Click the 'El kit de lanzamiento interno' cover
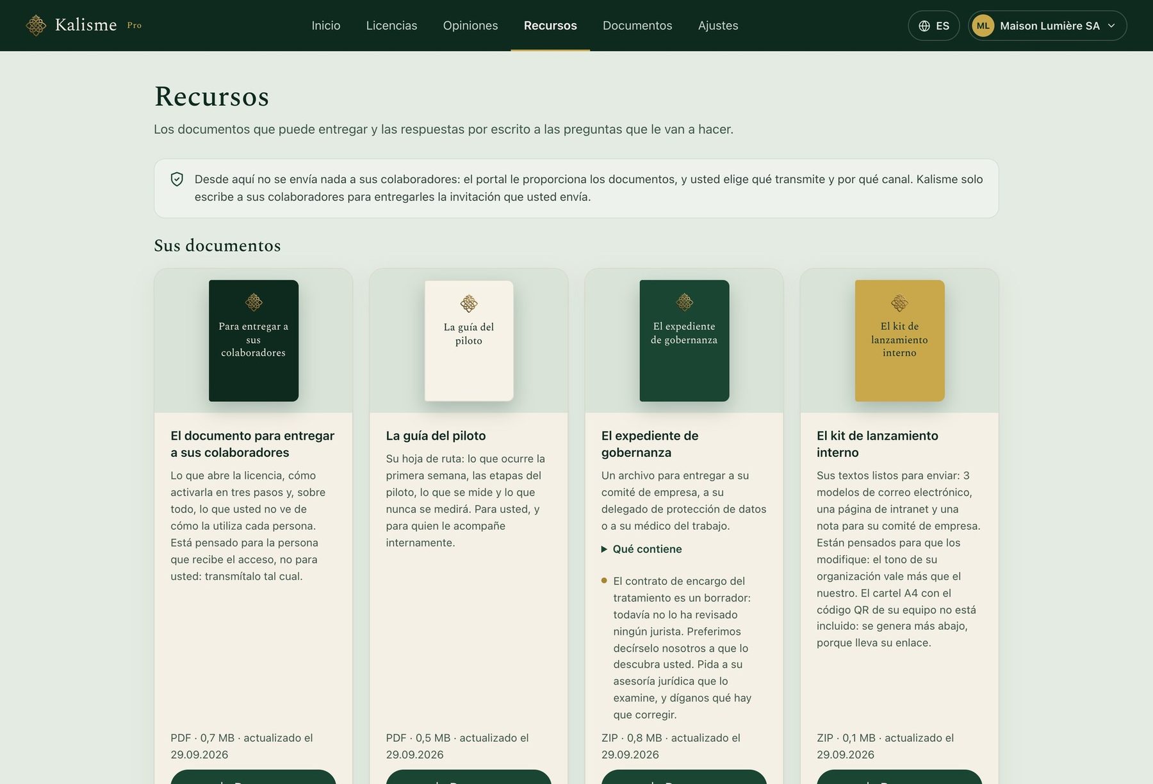This screenshot has height=784, width=1153. (900, 340)
